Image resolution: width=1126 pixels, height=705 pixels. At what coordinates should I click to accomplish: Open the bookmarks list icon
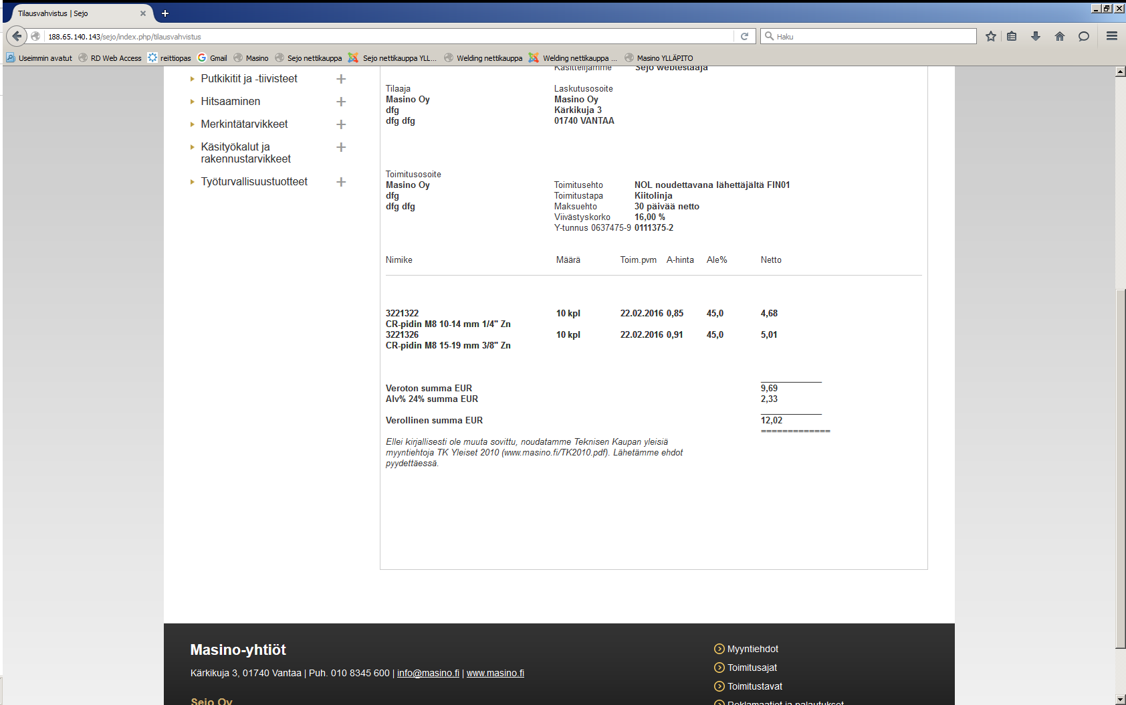click(1012, 36)
